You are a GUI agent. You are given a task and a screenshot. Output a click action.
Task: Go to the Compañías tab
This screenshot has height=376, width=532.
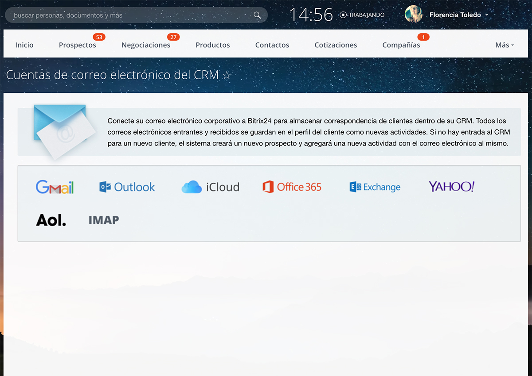point(401,45)
